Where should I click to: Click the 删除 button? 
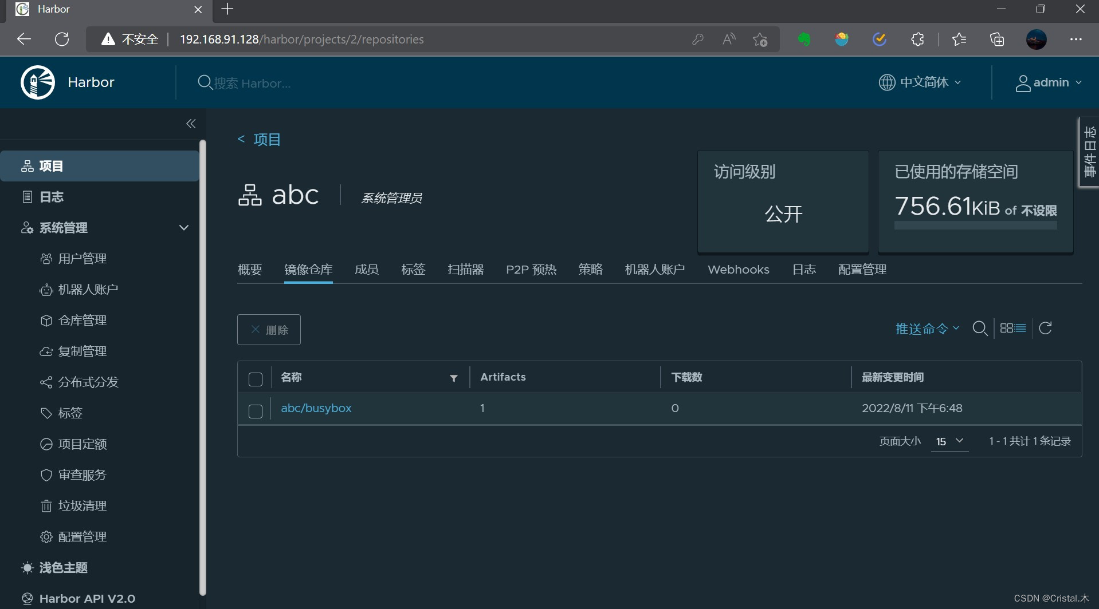click(269, 330)
